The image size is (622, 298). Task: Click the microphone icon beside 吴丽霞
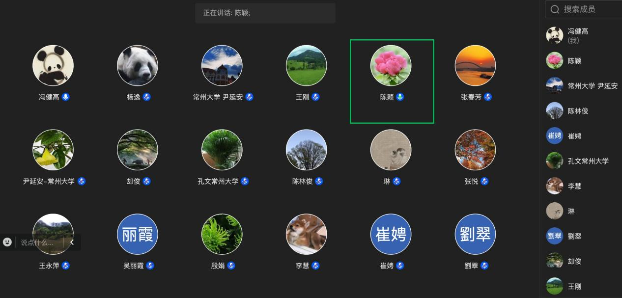pyautogui.click(x=150, y=266)
